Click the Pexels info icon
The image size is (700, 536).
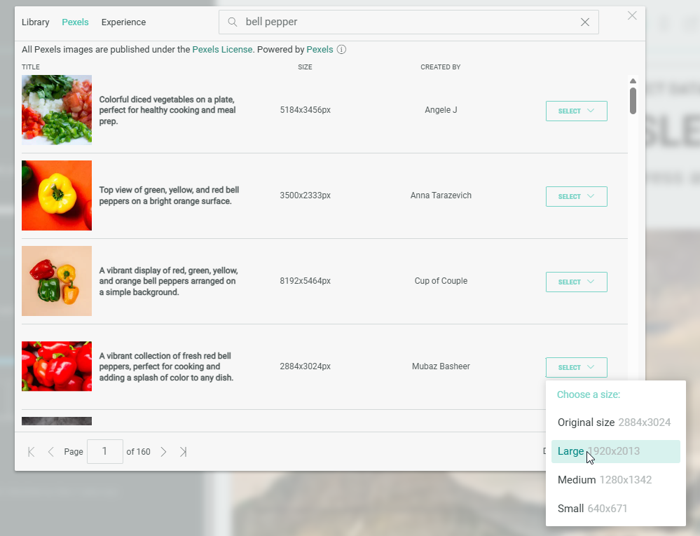tap(341, 50)
